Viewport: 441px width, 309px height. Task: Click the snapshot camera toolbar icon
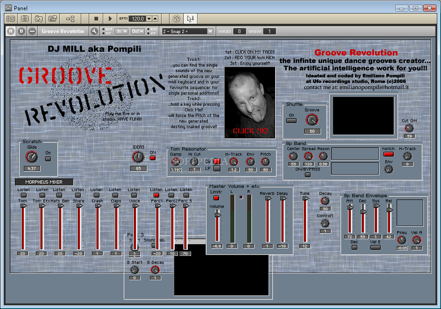click(x=25, y=19)
